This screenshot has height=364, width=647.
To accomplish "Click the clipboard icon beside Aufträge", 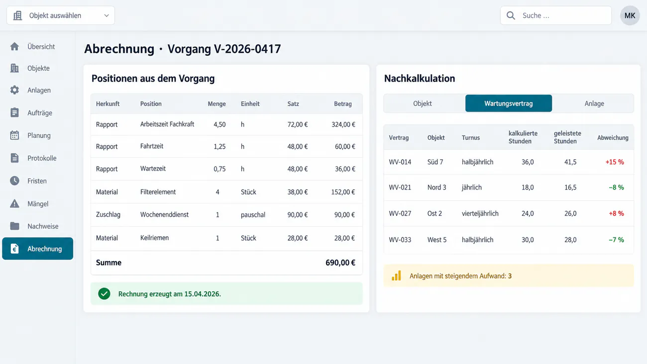I will [x=14, y=112].
